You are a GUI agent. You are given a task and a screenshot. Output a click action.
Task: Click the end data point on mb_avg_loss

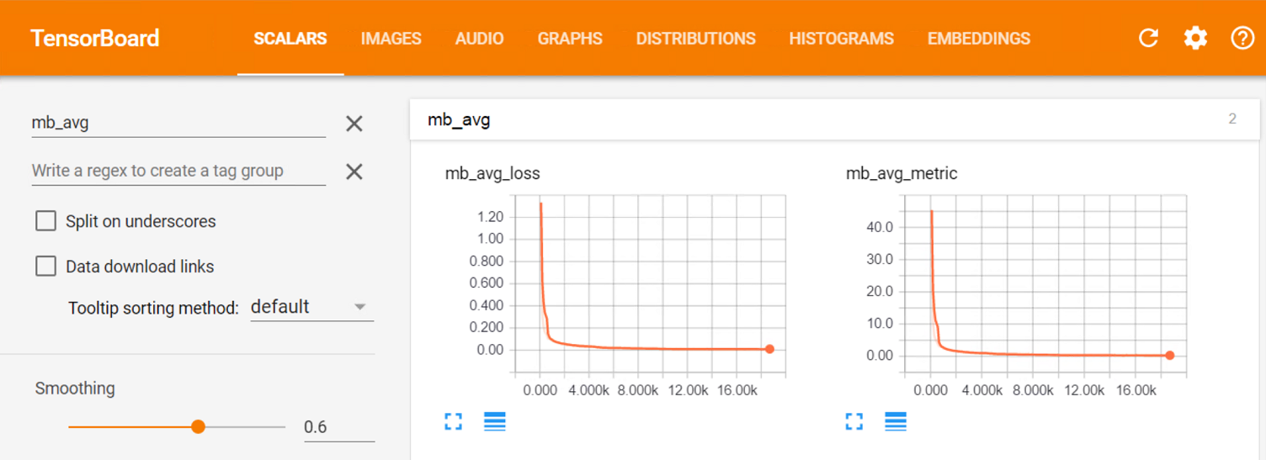tap(769, 349)
